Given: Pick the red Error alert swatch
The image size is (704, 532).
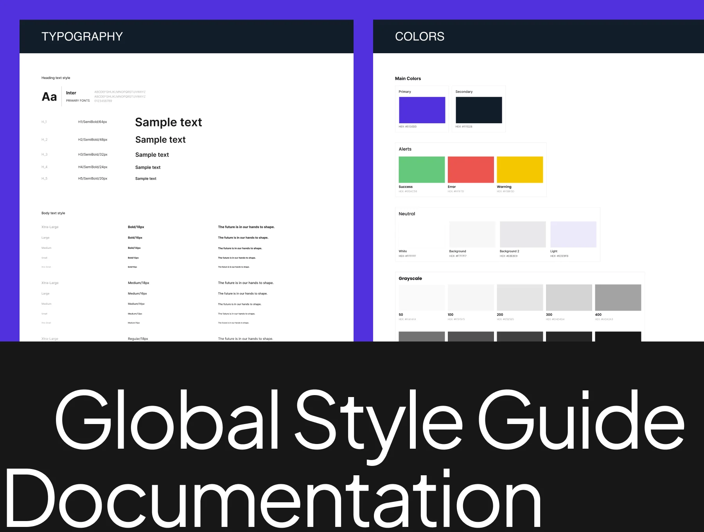Looking at the screenshot, I should coord(471,169).
